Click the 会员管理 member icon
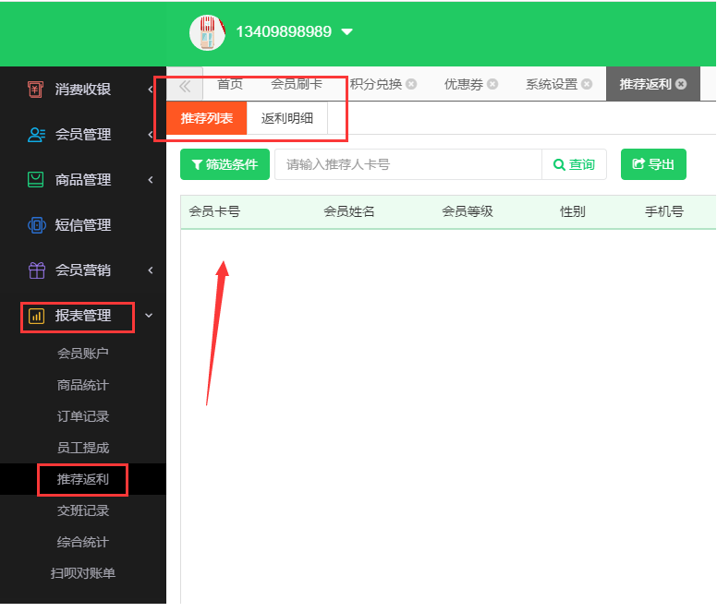The width and height of the screenshot is (717, 612). tap(36, 134)
